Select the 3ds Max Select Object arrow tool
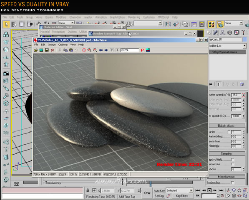 (6, 25)
